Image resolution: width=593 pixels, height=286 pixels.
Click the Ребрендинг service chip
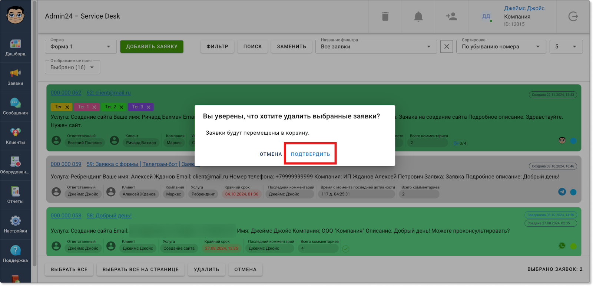click(x=203, y=194)
